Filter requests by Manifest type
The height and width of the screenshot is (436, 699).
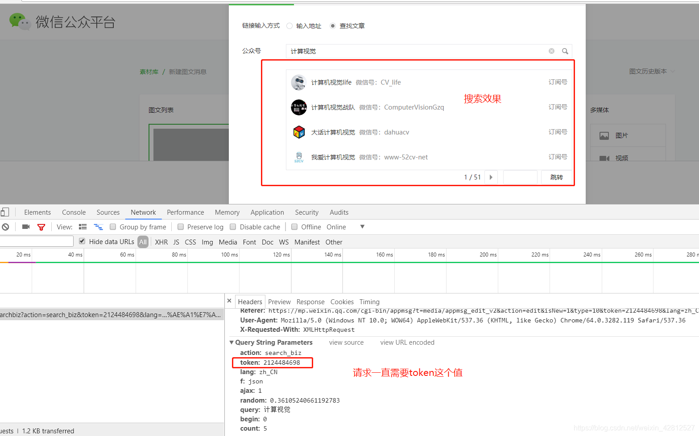pyautogui.click(x=307, y=242)
